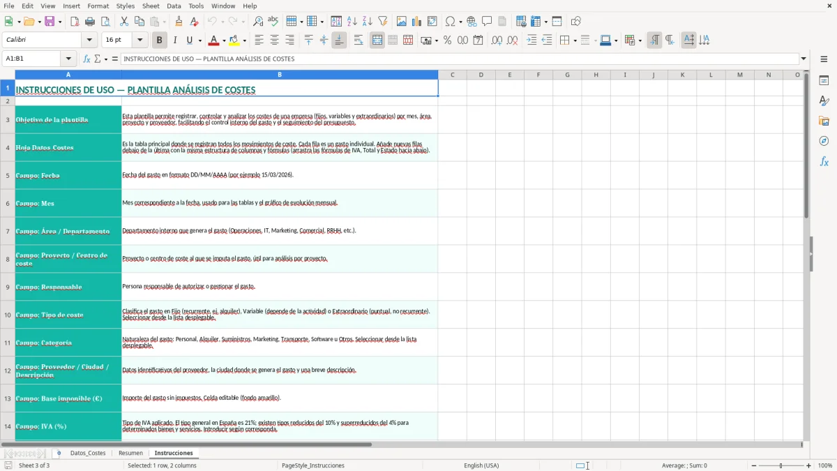Viewport: 837px width, 471px height.
Task: Click Sort Ascending icon
Action: [x=352, y=22]
